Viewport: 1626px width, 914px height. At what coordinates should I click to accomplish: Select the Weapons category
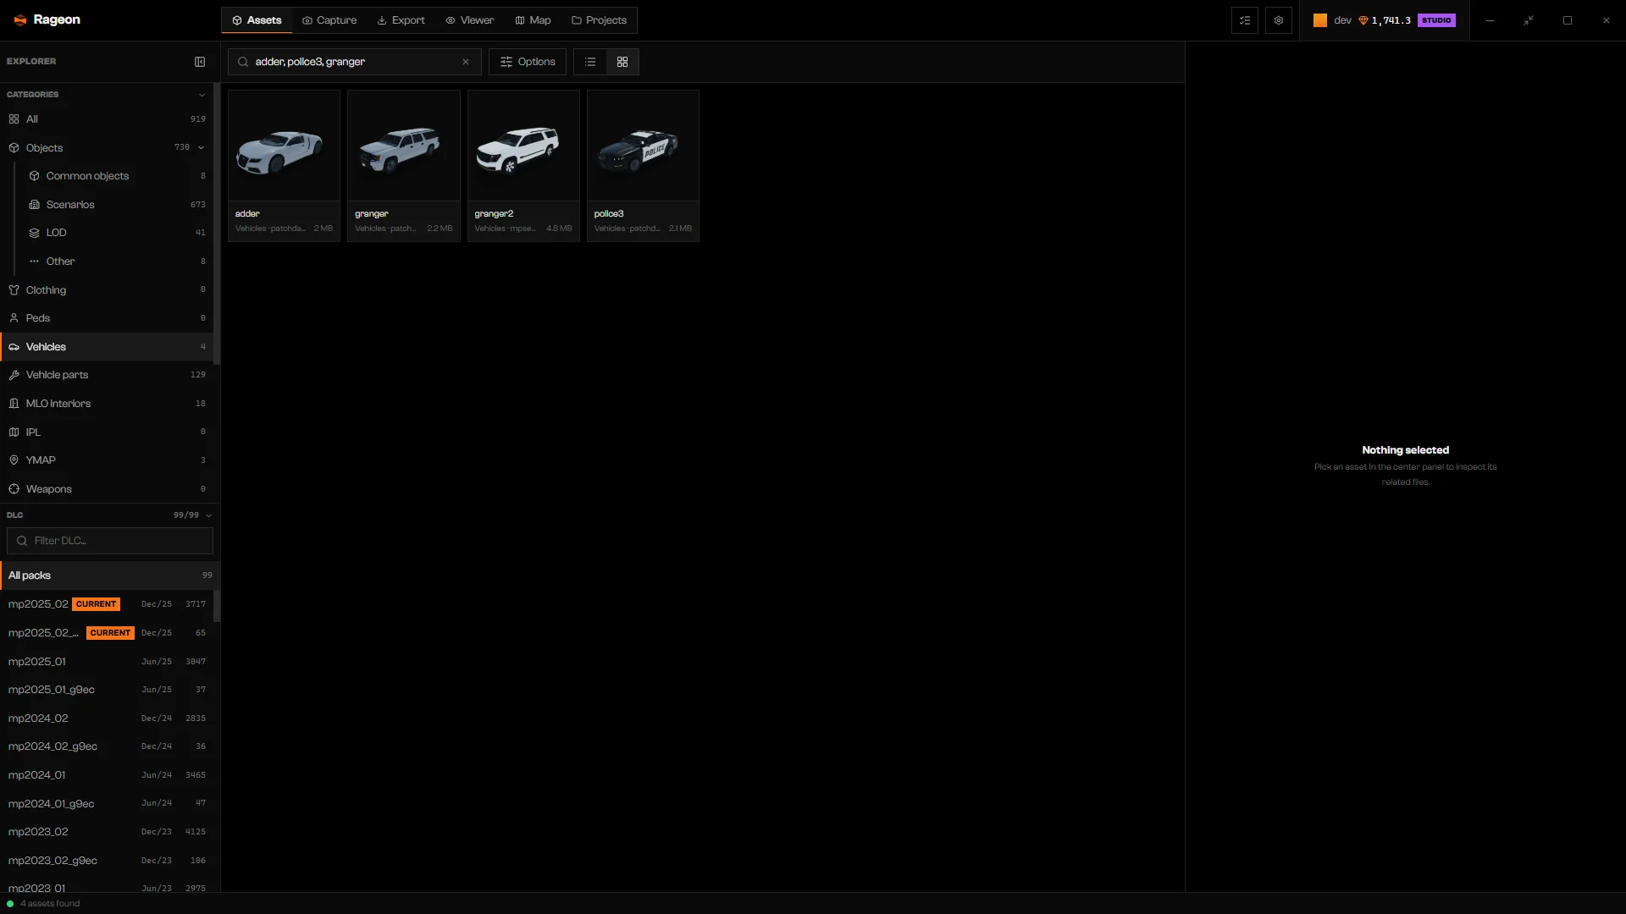tap(107, 489)
